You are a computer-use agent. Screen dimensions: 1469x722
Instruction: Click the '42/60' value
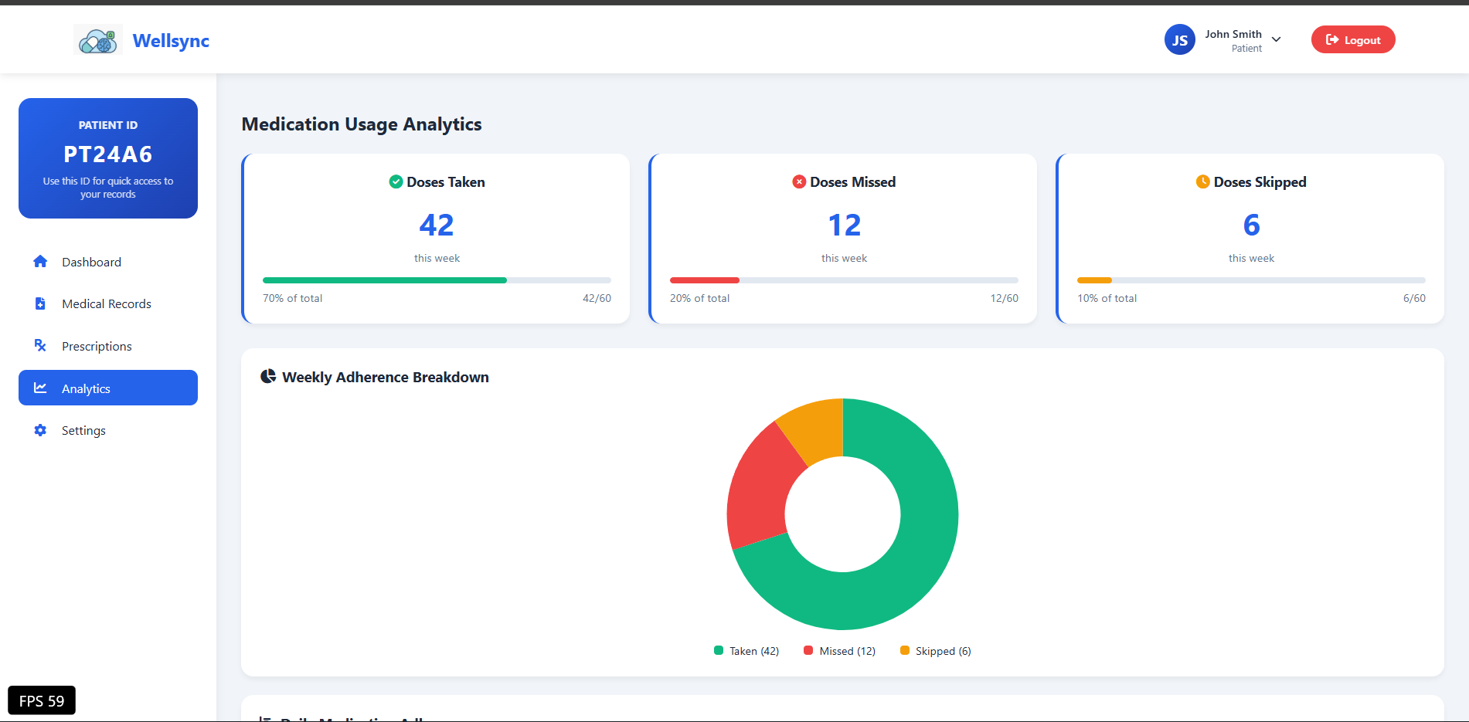point(597,298)
